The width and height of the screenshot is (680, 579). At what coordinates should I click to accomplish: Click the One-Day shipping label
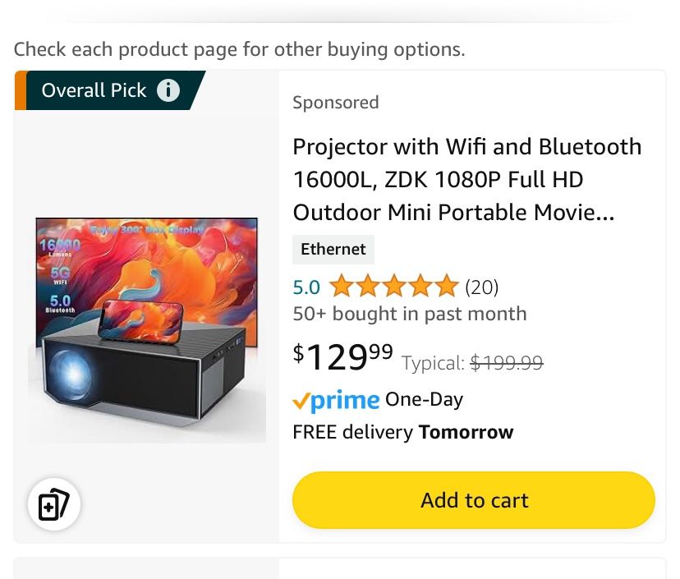click(x=424, y=400)
